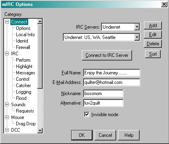The height and width of the screenshot is (144, 169).
Task: Toggle the Invisible mode checkbox
Action: pos(87,114)
